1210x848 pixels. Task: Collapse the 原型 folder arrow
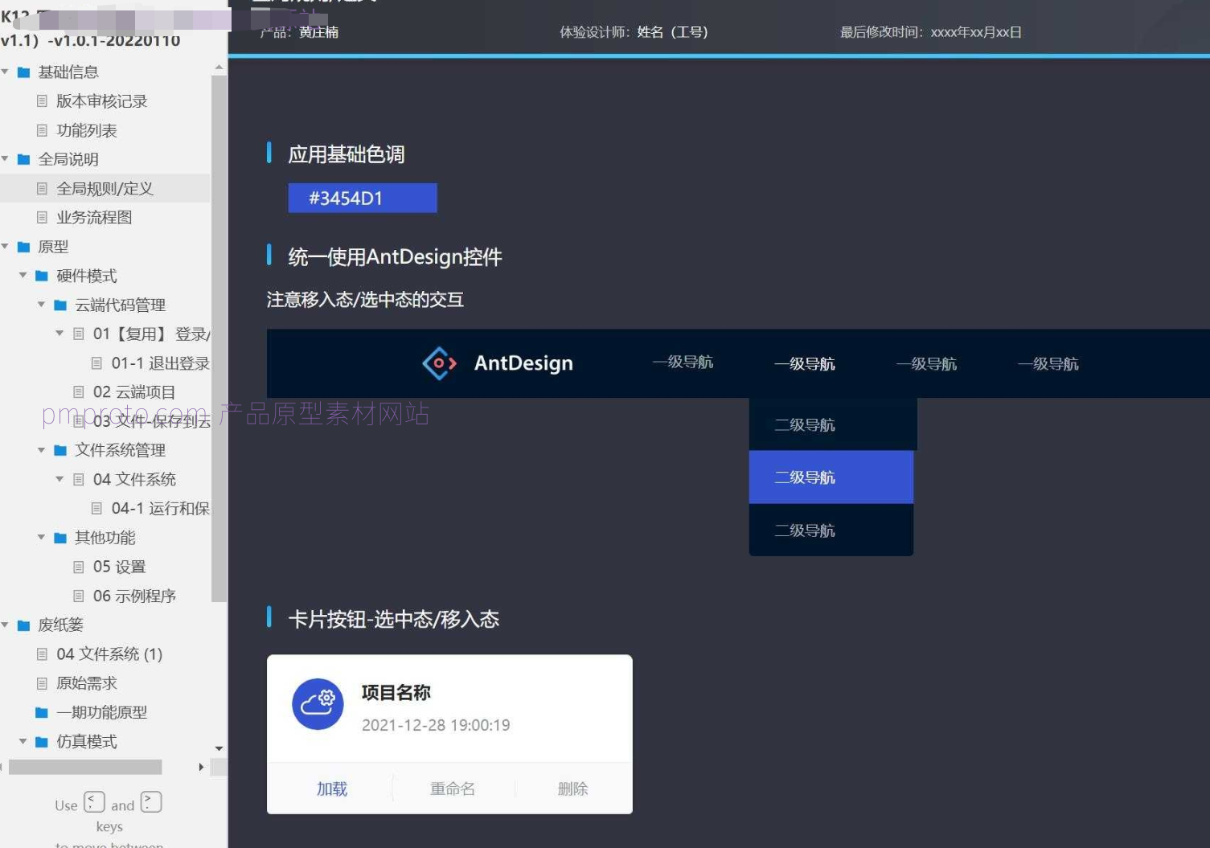6,246
